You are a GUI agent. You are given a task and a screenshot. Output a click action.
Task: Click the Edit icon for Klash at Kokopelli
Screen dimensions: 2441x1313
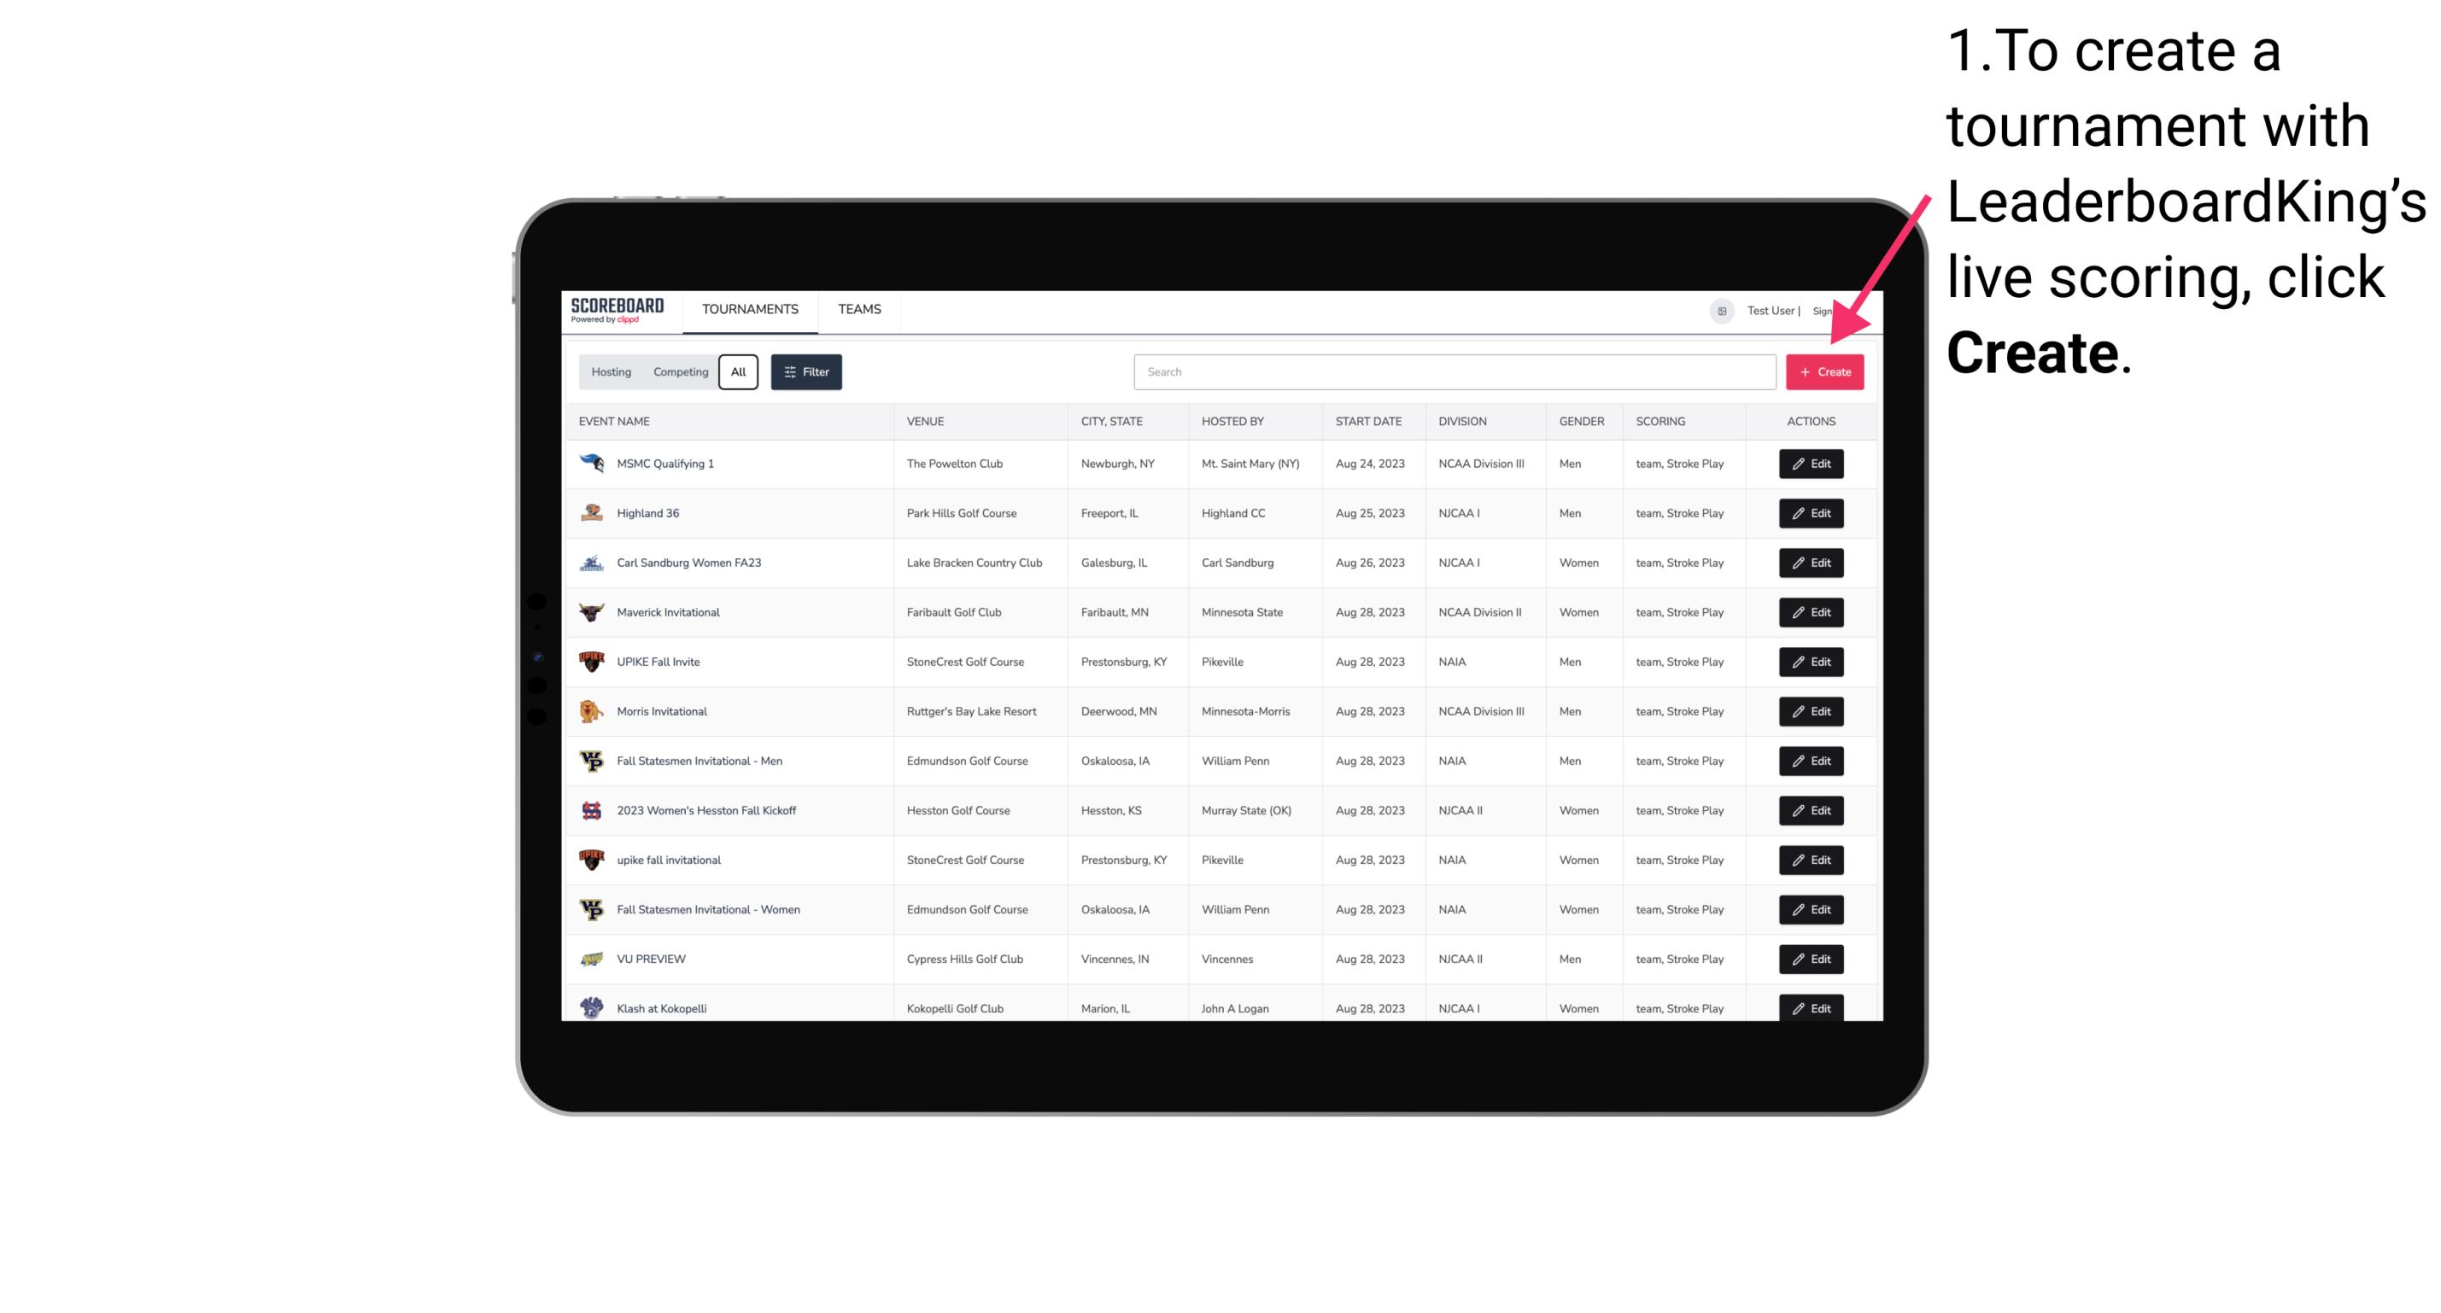(x=1810, y=1007)
